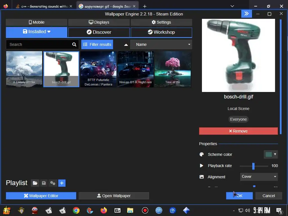Switch to the C++ Generating sounds tab

click(44, 6)
